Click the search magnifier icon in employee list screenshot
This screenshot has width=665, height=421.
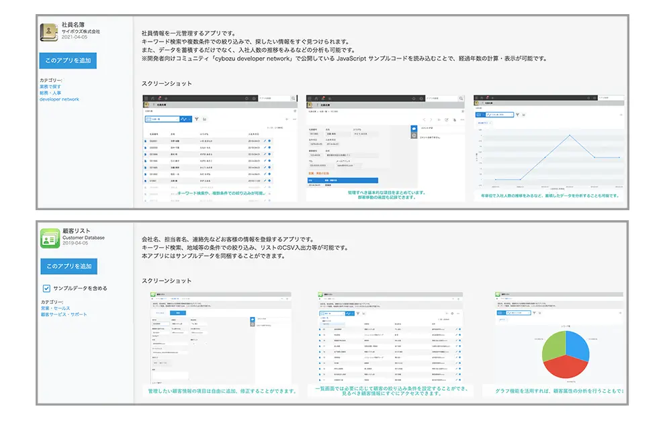coord(294,98)
